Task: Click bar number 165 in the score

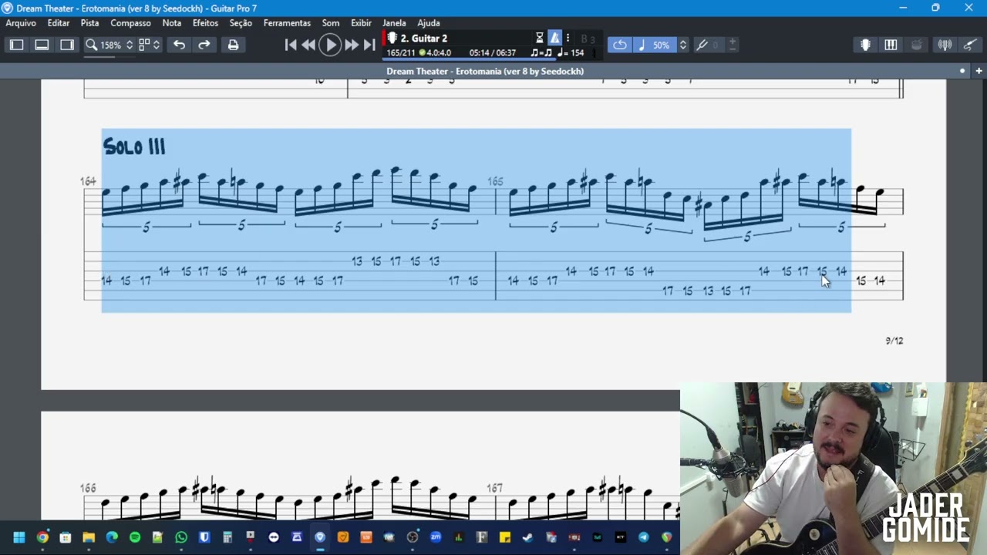Action: pos(495,181)
